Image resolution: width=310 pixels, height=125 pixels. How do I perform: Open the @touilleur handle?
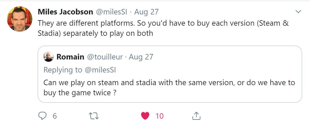point(105,57)
